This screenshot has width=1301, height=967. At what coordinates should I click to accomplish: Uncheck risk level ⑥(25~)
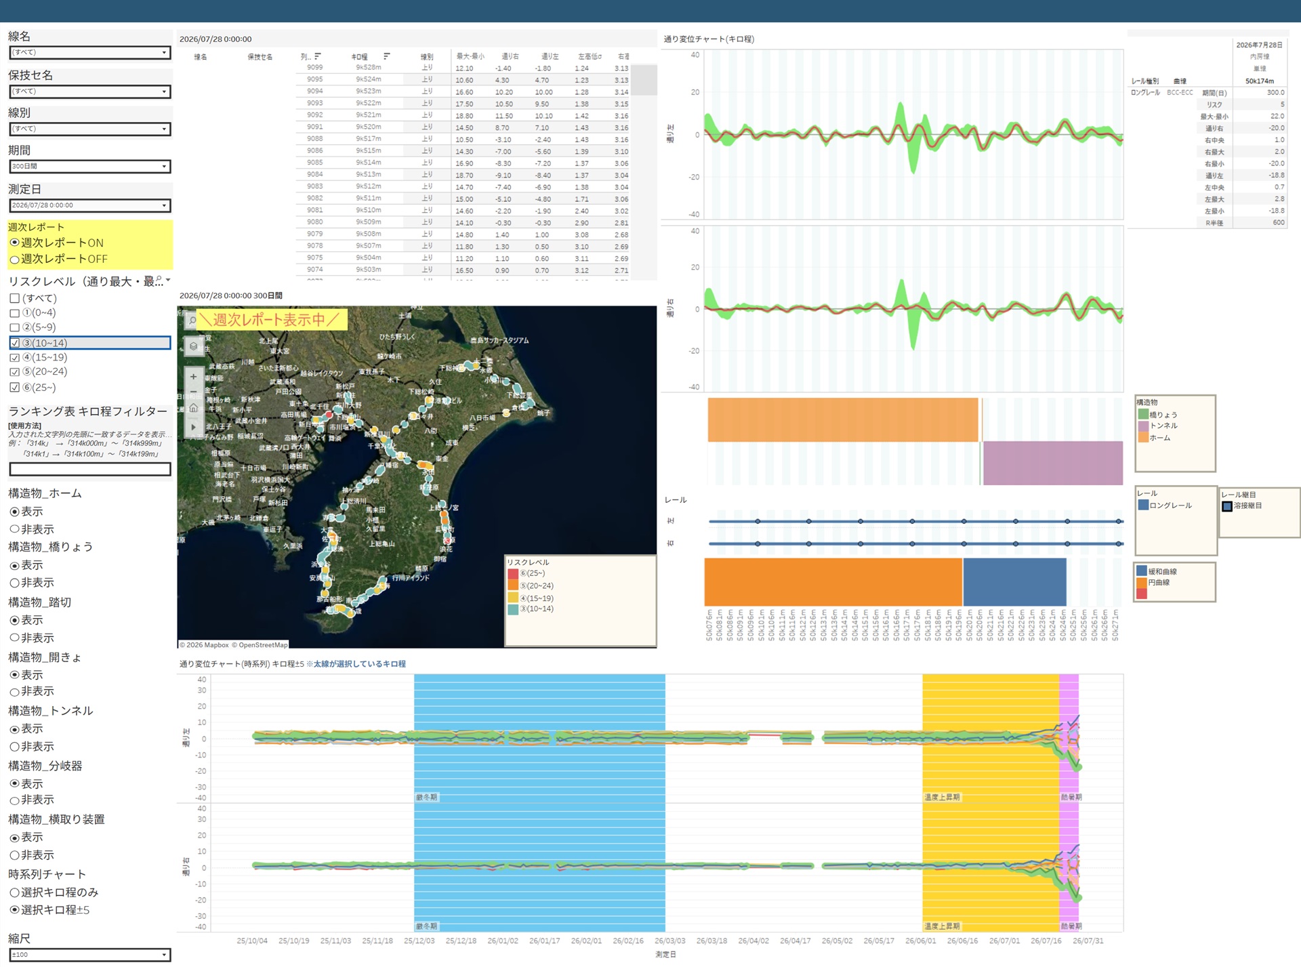tap(14, 388)
